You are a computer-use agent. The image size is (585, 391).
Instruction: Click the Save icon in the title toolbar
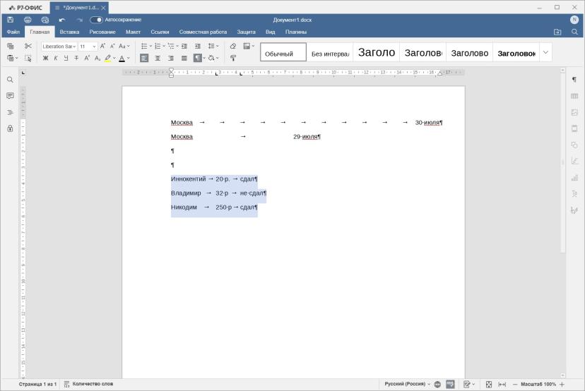(11, 20)
